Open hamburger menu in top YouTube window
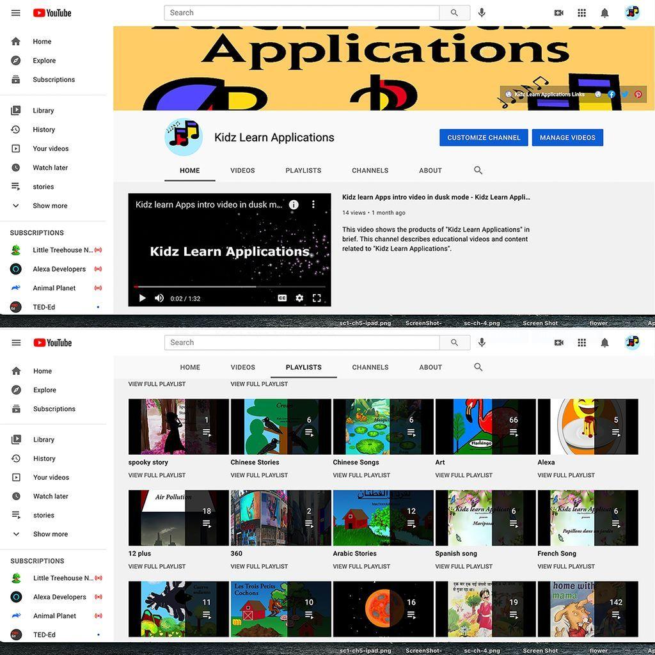Screen dimensions: 655x655 click(x=15, y=13)
